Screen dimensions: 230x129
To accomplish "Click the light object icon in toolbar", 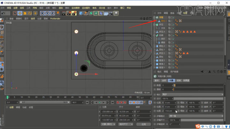I will point(116,13).
